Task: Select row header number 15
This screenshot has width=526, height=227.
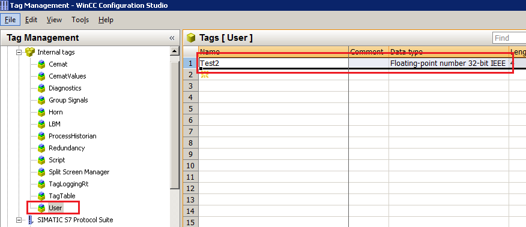Action: click(191, 222)
